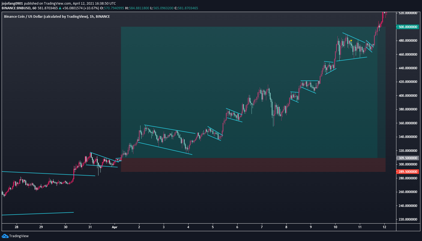Click the 360.0000000 price axis label
The image size is (422, 241).
coord(408,123)
